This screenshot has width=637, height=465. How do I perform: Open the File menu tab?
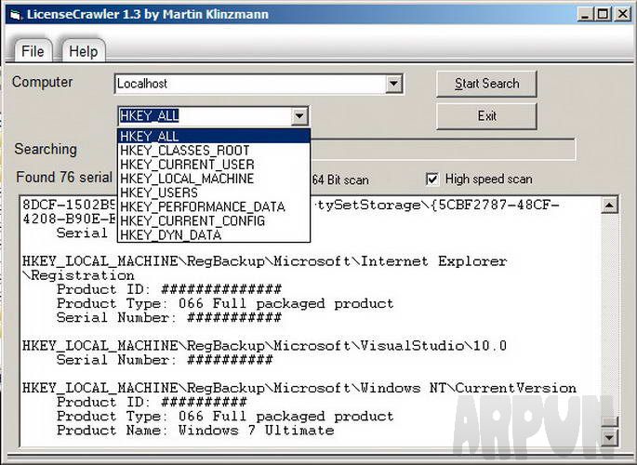click(33, 51)
